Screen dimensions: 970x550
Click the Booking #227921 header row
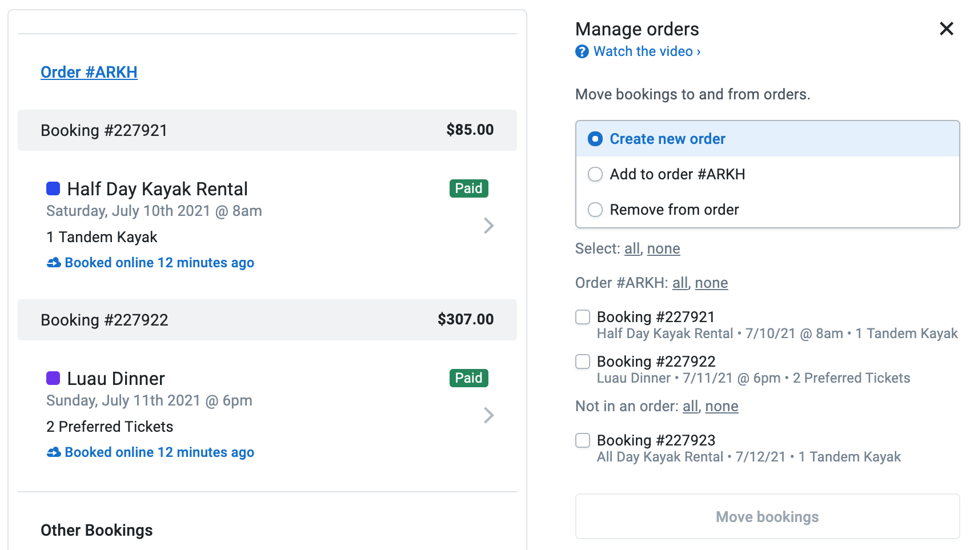[x=267, y=130]
